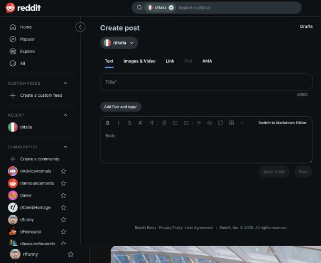Toggle favorite star for r/CelebHomage
The image size is (321, 263).
coord(63,208)
